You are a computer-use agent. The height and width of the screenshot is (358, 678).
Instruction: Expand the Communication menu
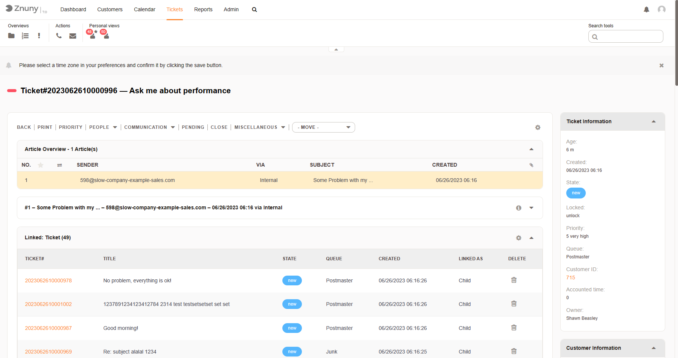point(149,127)
